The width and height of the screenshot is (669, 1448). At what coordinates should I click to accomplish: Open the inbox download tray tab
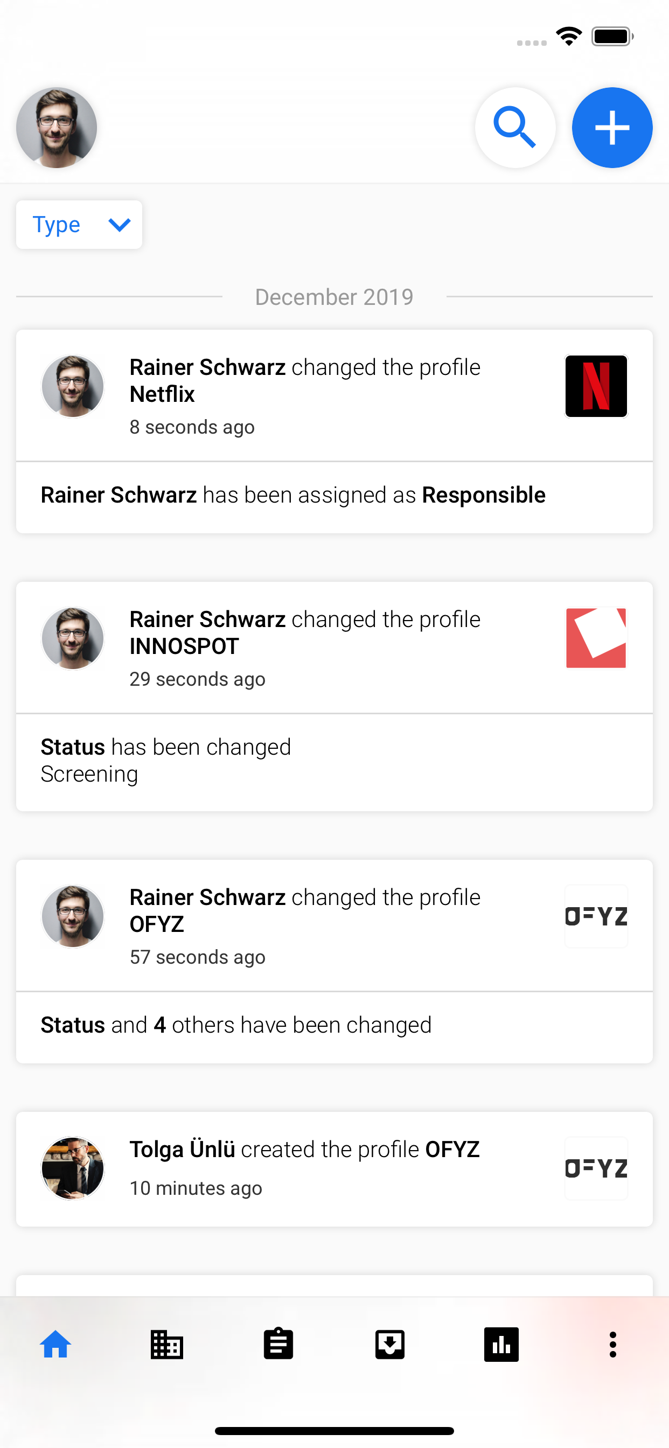[x=389, y=1345]
